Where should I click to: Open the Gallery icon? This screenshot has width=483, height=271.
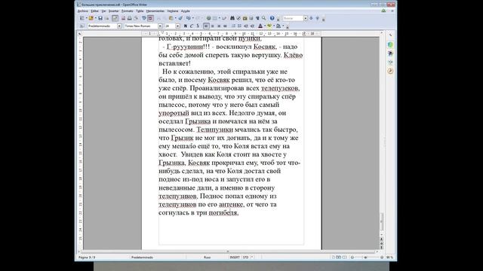245,18
